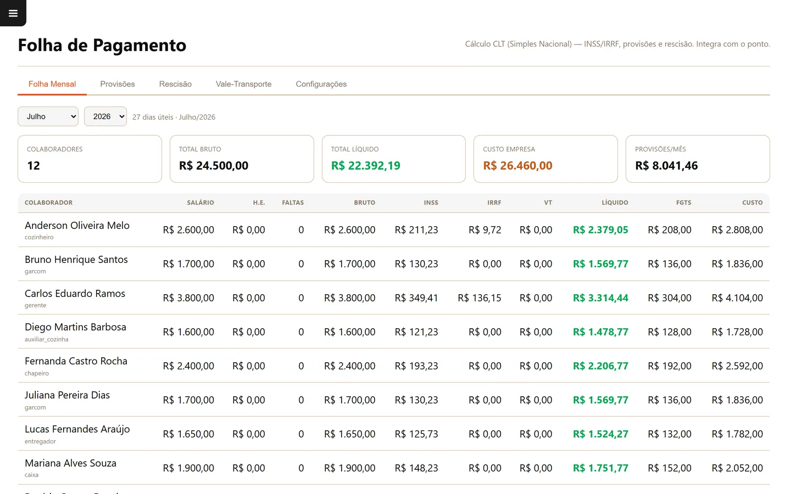Select employee Bruno Henrique Santos
This screenshot has height=494, width=791.
(x=76, y=260)
